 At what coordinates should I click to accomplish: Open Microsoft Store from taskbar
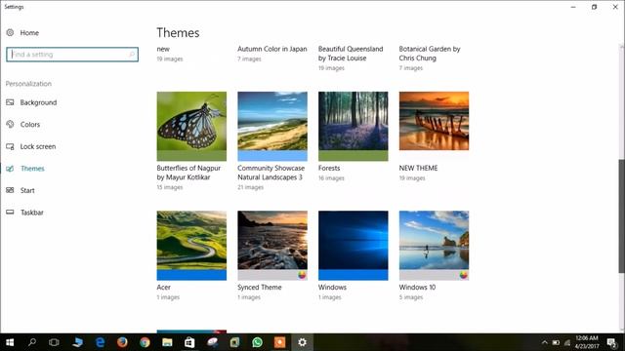(x=189, y=342)
